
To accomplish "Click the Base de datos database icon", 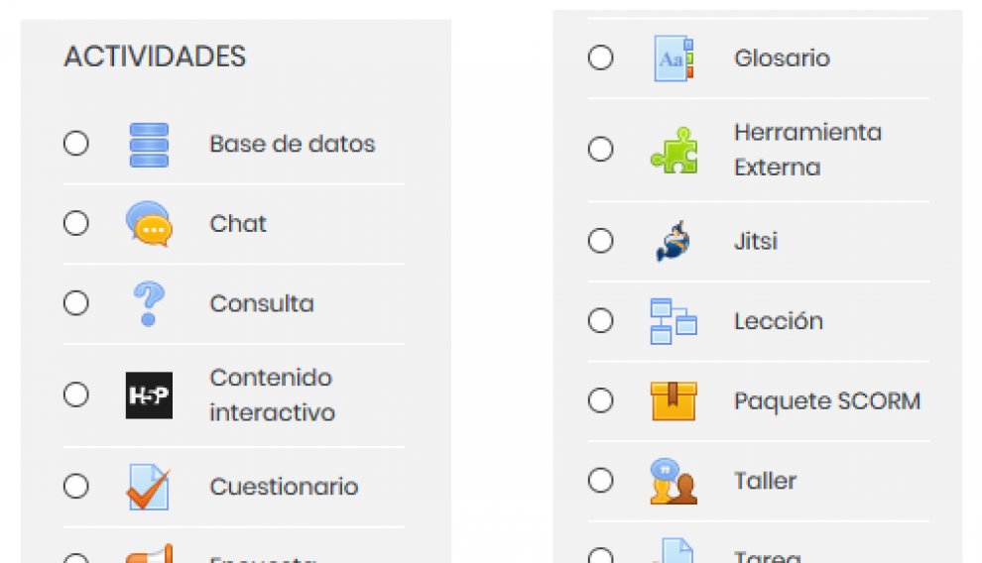I will click(149, 145).
